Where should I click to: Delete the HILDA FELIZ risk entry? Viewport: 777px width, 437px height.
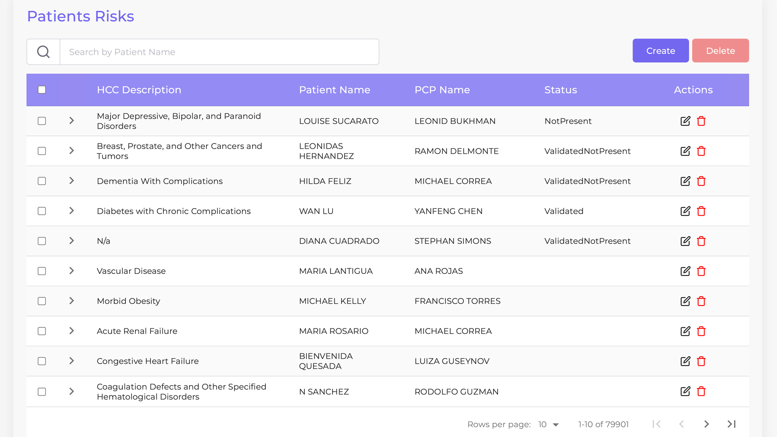coord(701,181)
